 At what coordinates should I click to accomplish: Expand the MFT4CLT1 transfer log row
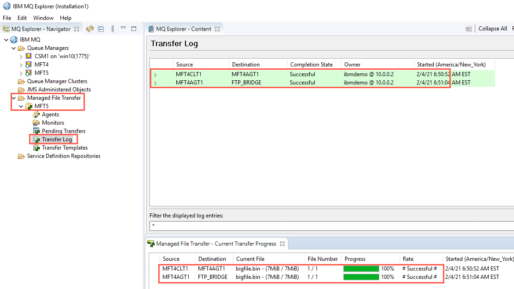[155, 75]
